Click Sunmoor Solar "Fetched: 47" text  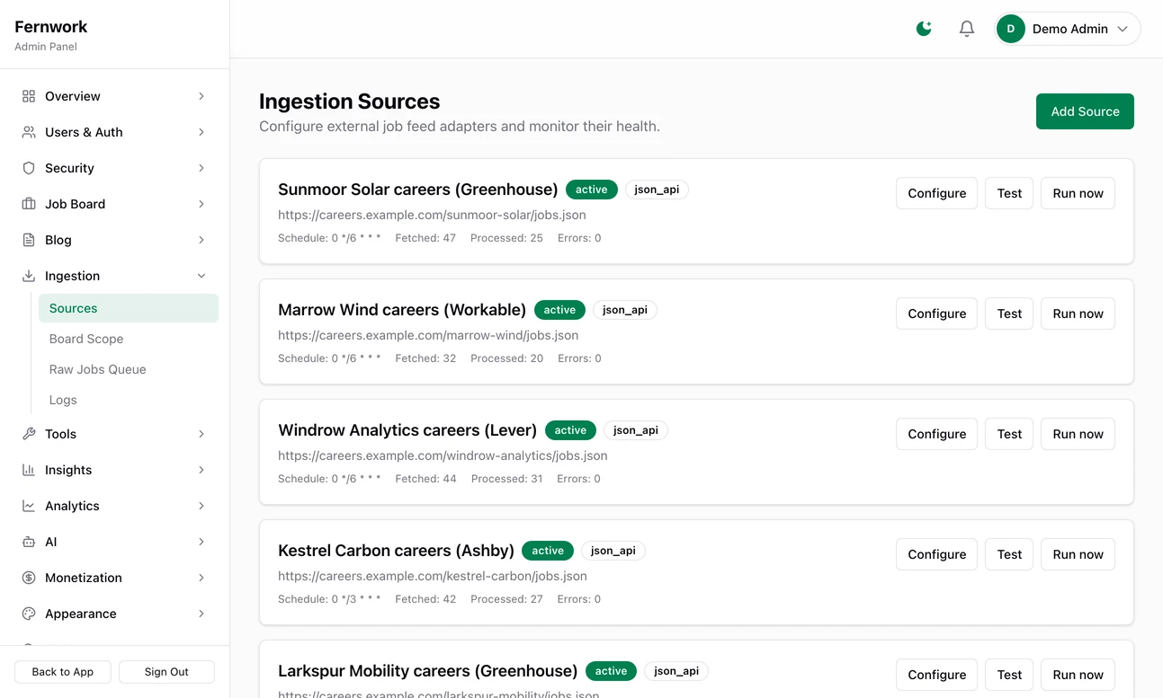(x=425, y=238)
